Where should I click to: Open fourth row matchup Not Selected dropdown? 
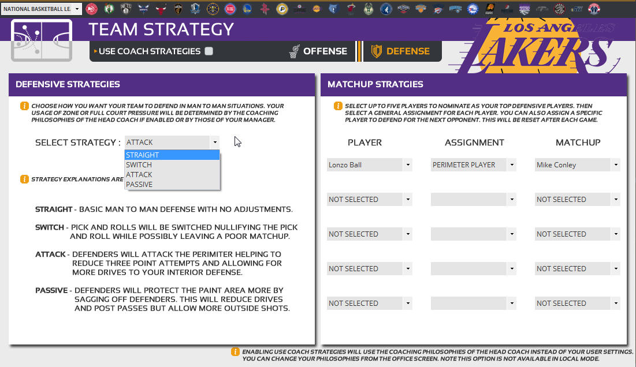click(578, 268)
